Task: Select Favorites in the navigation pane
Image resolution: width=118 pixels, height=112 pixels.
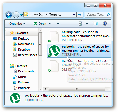Action: (x=22, y=33)
